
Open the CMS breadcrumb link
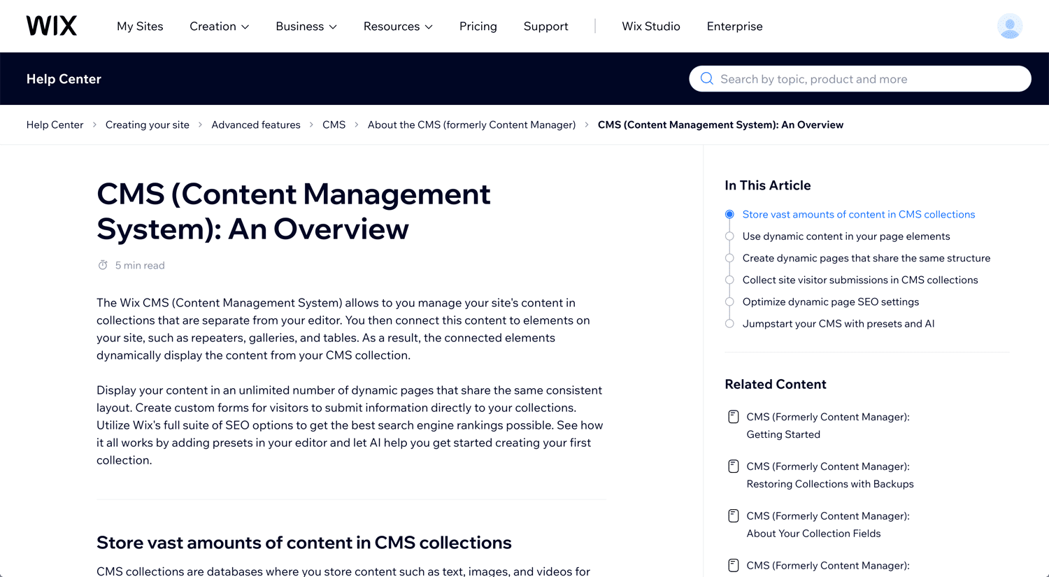point(334,124)
